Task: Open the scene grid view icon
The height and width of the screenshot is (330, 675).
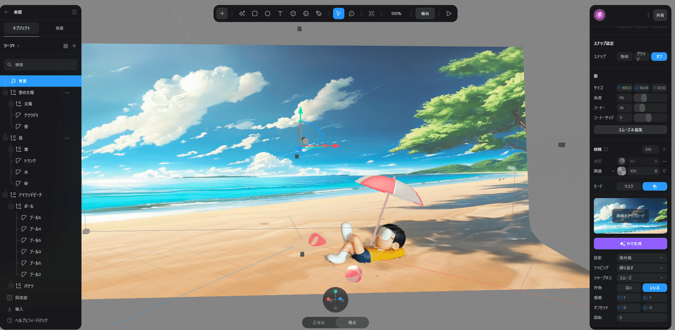Action: point(65,46)
